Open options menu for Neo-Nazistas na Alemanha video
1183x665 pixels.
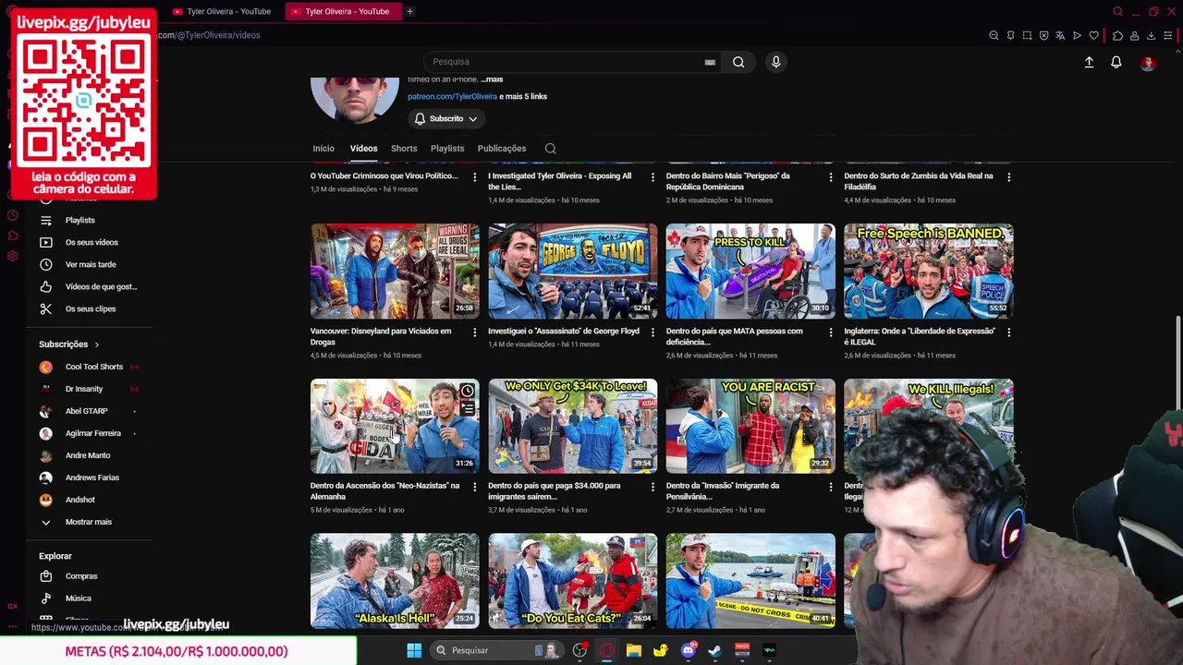pos(475,486)
